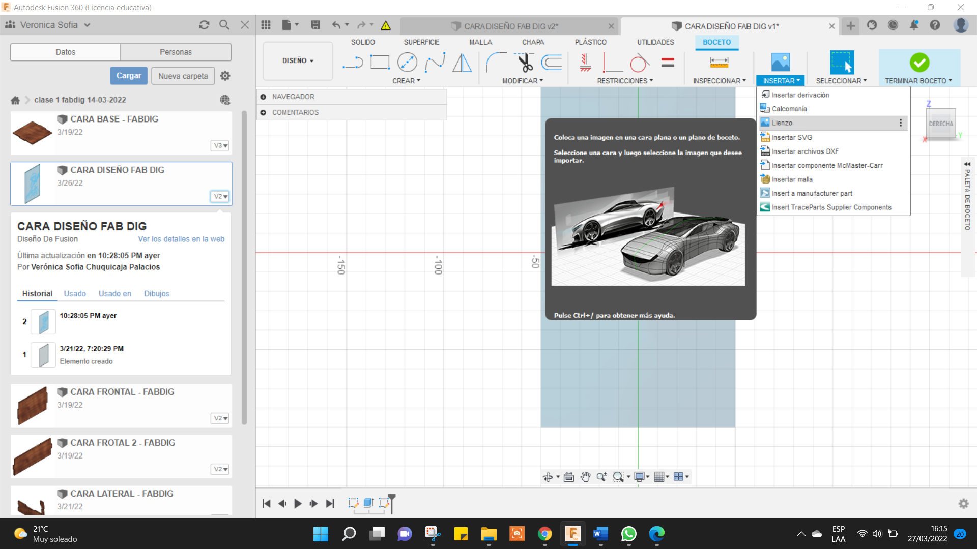Switch to the Personas tab
977x549 pixels.
click(x=176, y=52)
